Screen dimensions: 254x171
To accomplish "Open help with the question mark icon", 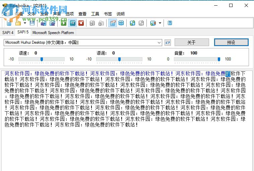I will [170, 23].
